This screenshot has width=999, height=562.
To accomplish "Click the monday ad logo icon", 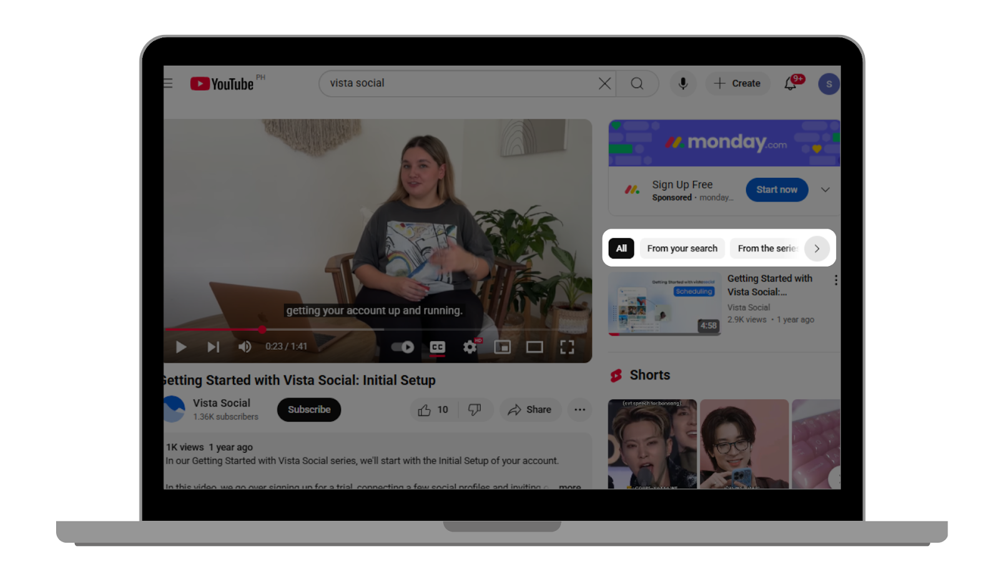I will click(x=632, y=189).
